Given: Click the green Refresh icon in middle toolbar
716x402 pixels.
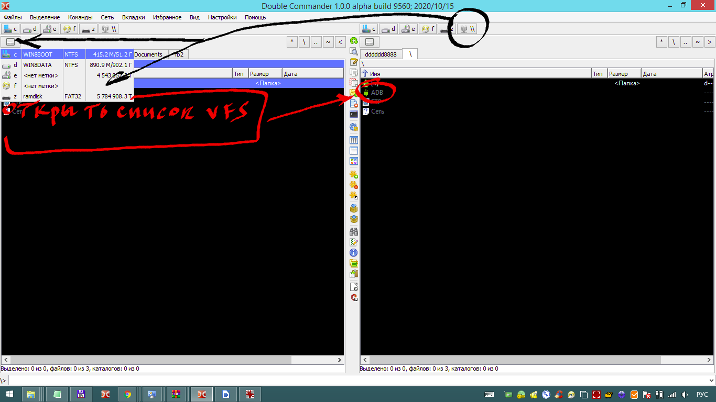Looking at the screenshot, I should click(354, 41).
